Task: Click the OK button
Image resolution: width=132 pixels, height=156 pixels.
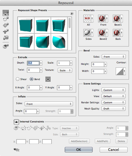Action: [x=79, y=150]
